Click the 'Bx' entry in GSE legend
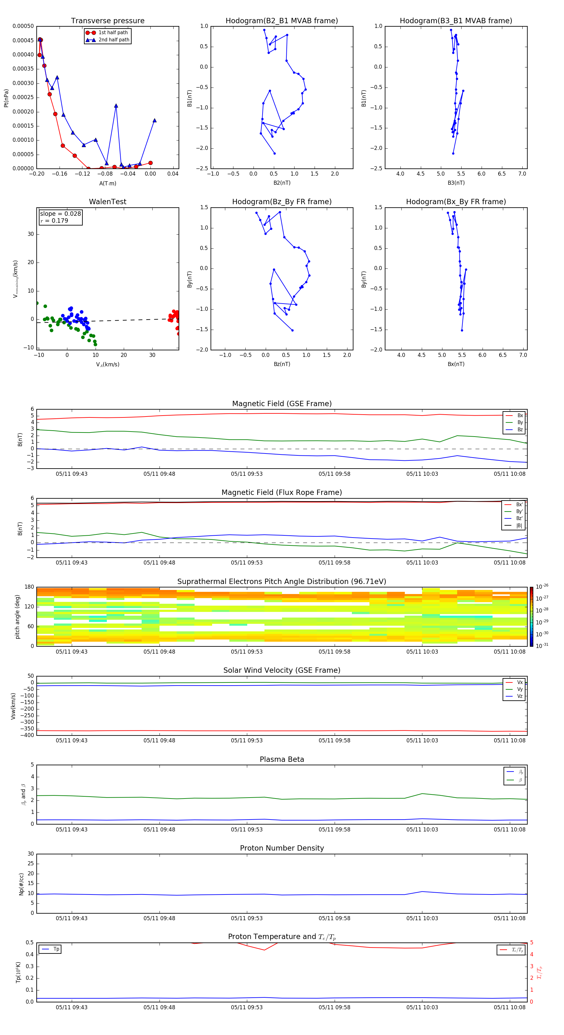Viewport: 564px width, 1035px height. pos(514,416)
